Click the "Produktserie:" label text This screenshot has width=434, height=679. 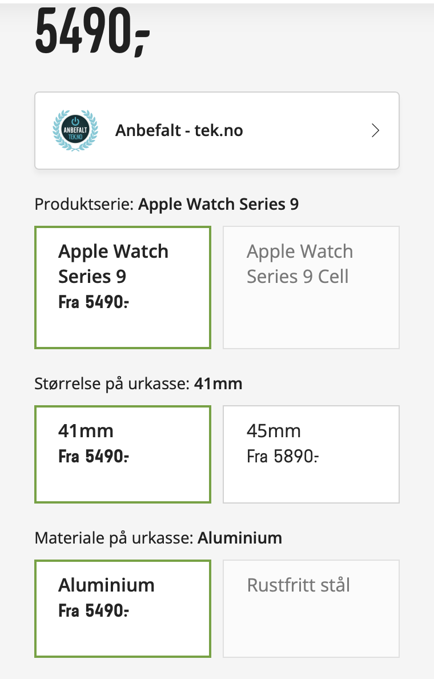pyautogui.click(x=85, y=205)
